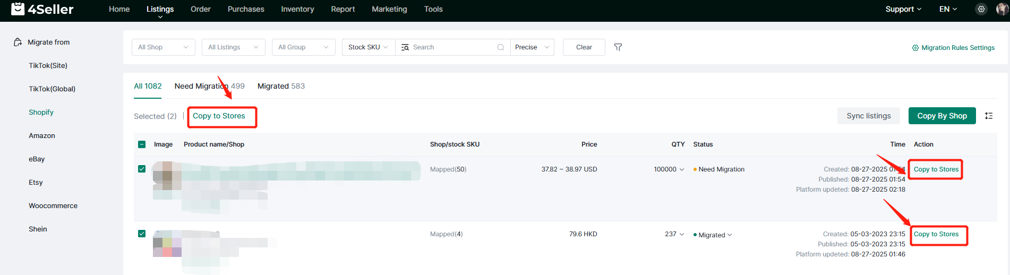Select Amazon in sidebar
Screen dimensions: 1010x275
click(x=42, y=135)
